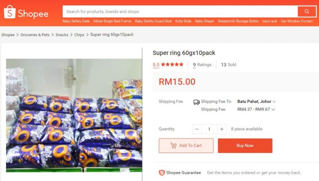Increase quantity with the plus button
319x181 pixels.
(x=222, y=129)
